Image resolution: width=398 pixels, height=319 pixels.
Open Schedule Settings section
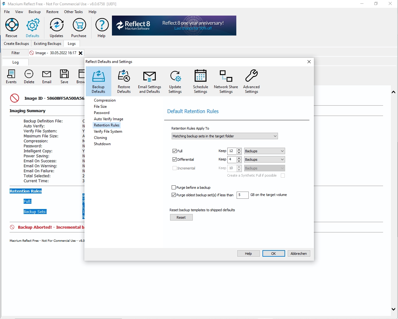tap(201, 81)
